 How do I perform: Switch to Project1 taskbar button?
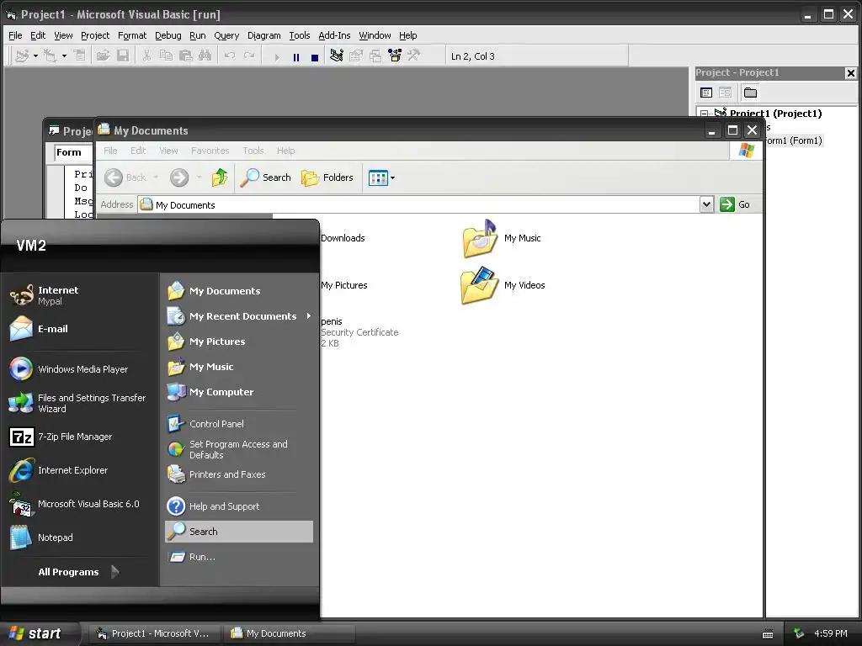point(154,633)
